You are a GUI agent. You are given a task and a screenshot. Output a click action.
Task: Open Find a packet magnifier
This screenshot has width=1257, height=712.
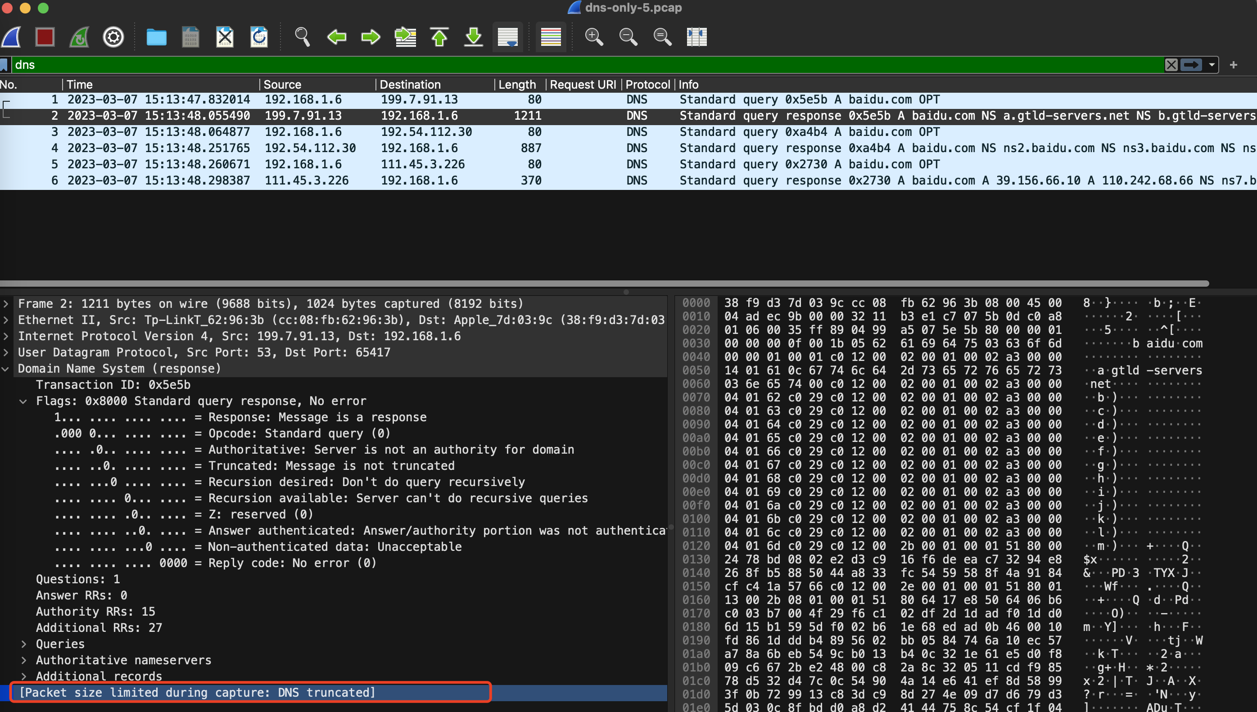tap(302, 36)
